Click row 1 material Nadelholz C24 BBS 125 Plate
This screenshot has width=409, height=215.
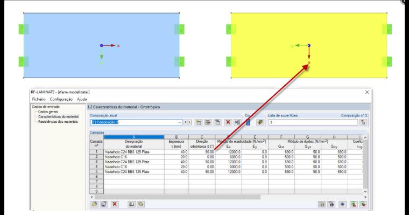pos(134,152)
